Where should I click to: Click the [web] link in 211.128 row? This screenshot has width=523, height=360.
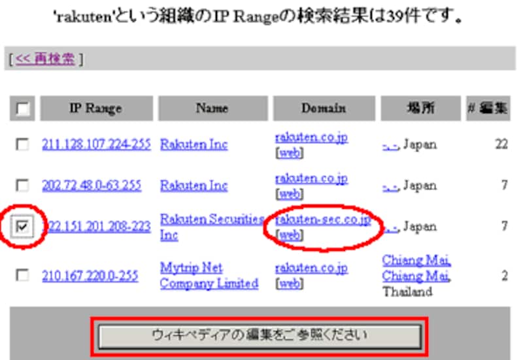click(x=290, y=153)
